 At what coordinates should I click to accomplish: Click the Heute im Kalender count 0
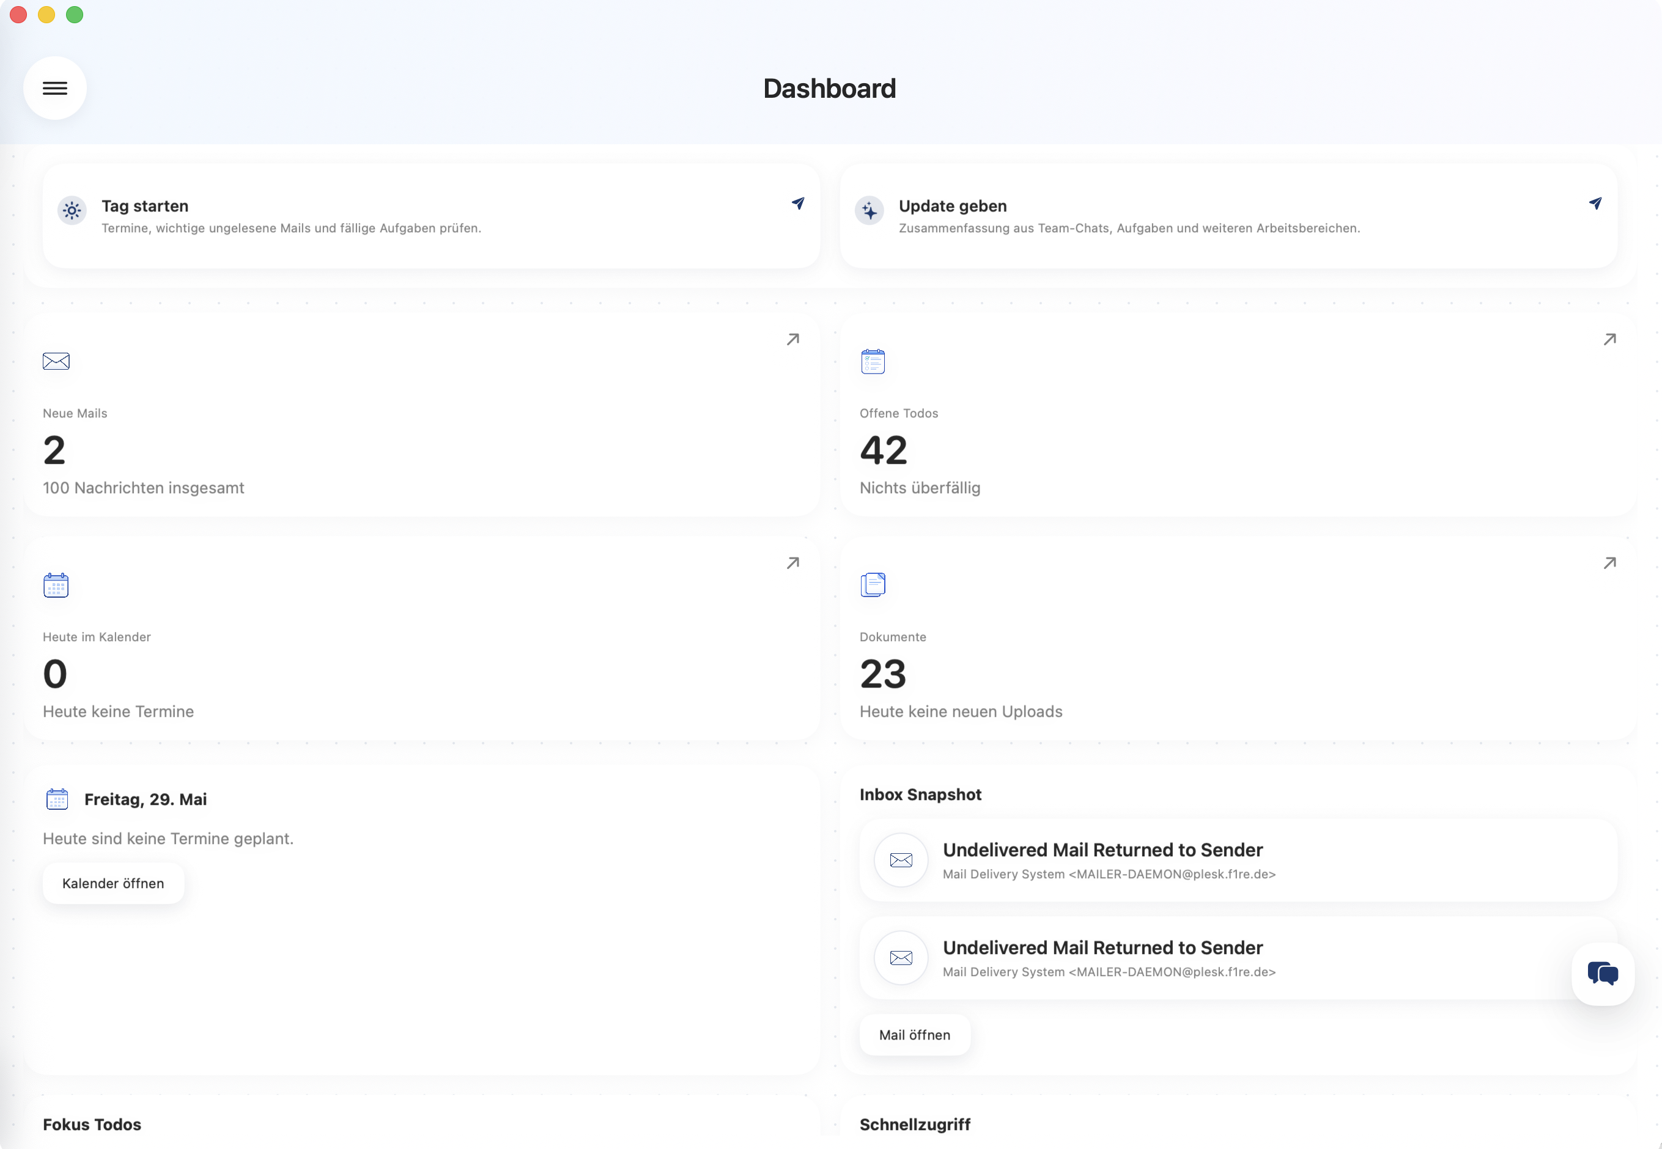(x=55, y=675)
